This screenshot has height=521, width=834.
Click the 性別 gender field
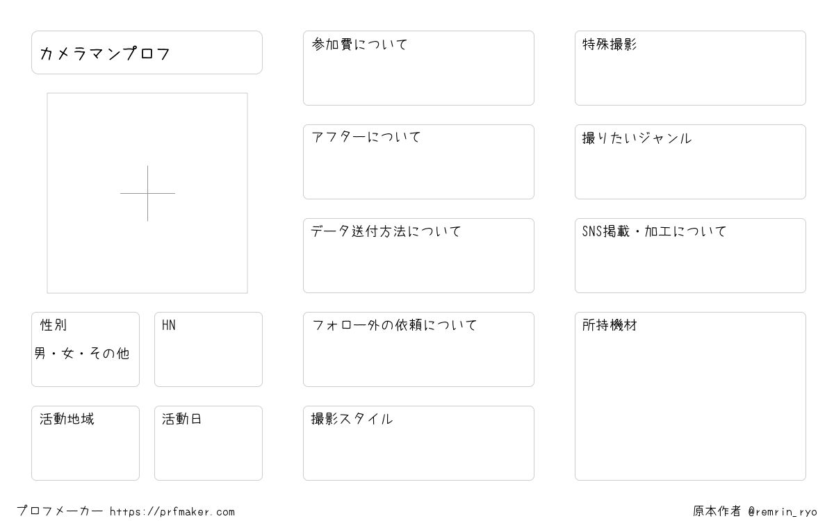85,349
